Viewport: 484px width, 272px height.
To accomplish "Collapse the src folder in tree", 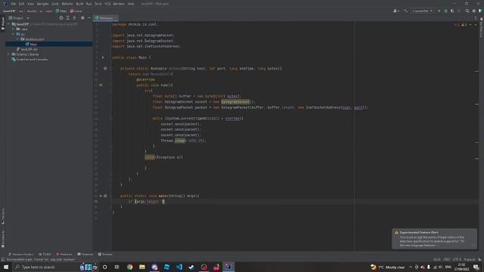I will coord(14,34).
